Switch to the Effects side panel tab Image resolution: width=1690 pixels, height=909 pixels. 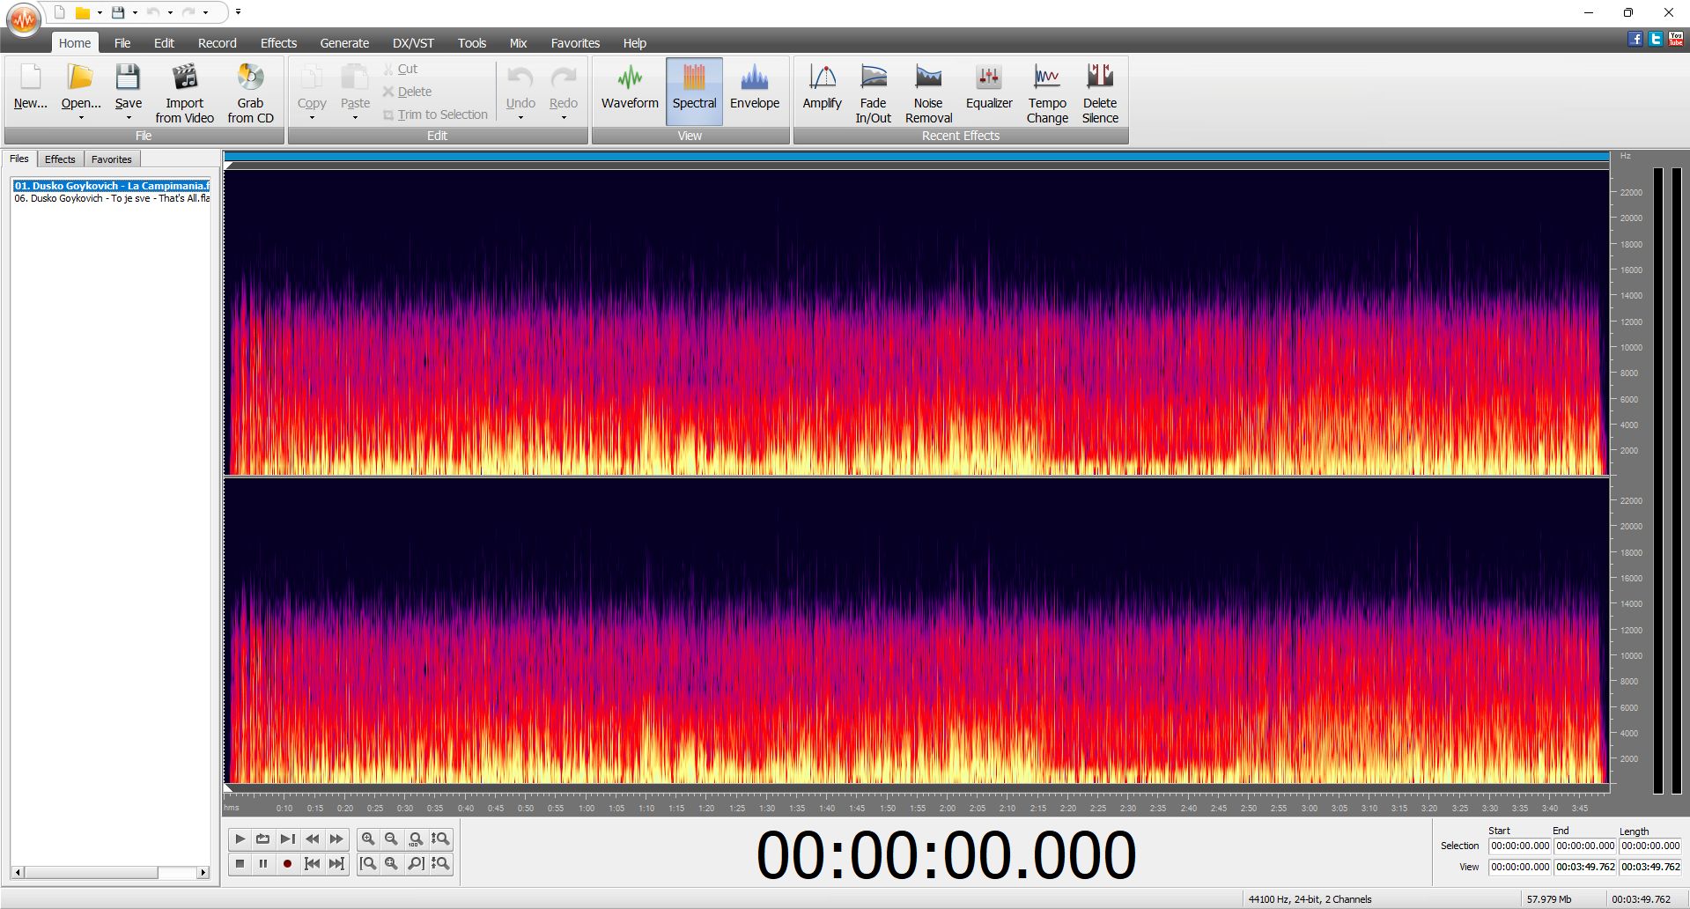60,159
